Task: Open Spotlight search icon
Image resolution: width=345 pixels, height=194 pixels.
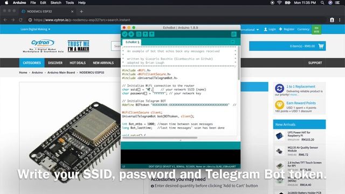Action: [322, 3]
